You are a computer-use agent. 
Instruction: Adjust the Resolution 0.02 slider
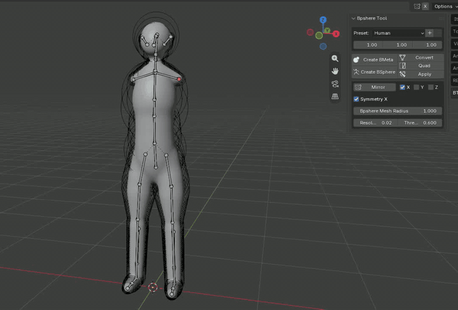click(375, 123)
